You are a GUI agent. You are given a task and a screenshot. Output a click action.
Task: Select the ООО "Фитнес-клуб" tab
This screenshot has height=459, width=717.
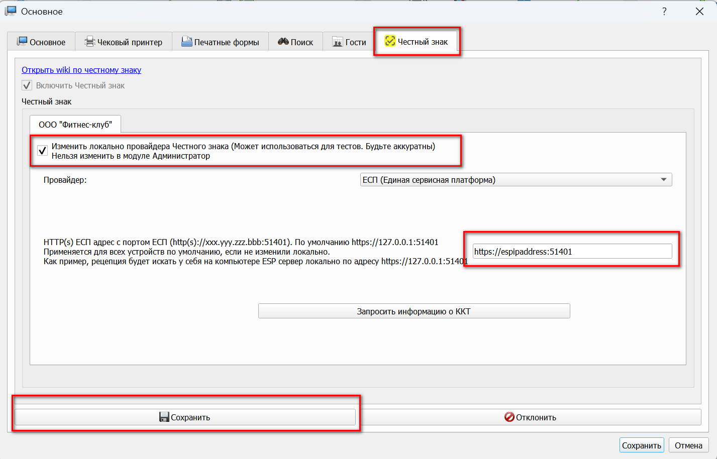click(x=75, y=124)
